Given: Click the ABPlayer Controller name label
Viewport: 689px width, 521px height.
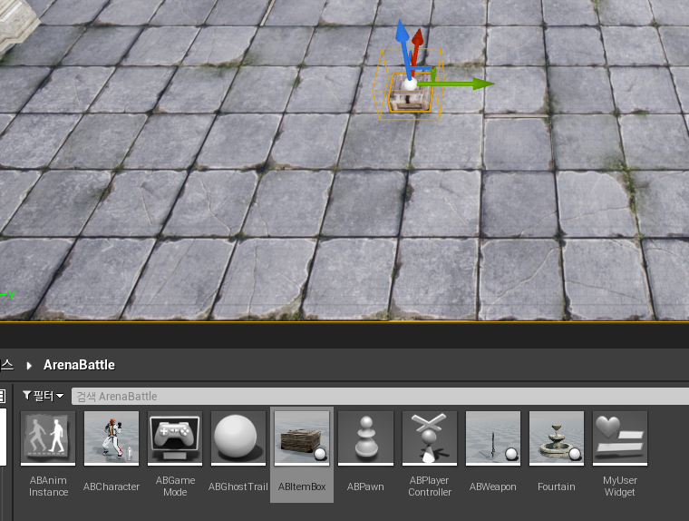Looking at the screenshot, I should [430, 487].
